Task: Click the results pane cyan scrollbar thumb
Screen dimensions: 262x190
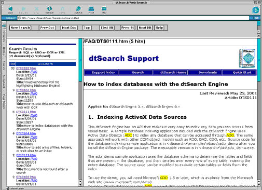Action: (80, 60)
